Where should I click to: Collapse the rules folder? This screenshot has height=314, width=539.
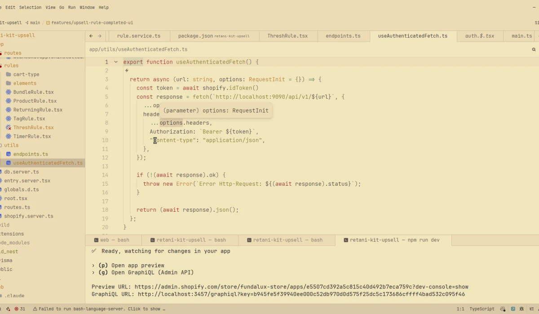[x=11, y=65]
